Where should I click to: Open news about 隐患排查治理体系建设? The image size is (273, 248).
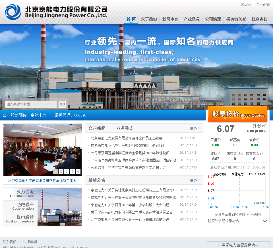pyautogui.click(x=133, y=160)
